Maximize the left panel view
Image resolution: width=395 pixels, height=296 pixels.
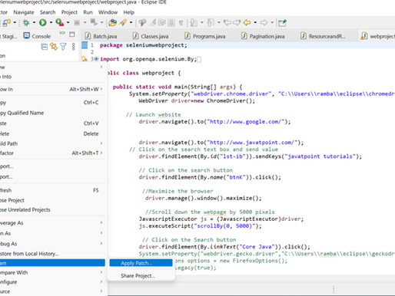tap(72, 34)
